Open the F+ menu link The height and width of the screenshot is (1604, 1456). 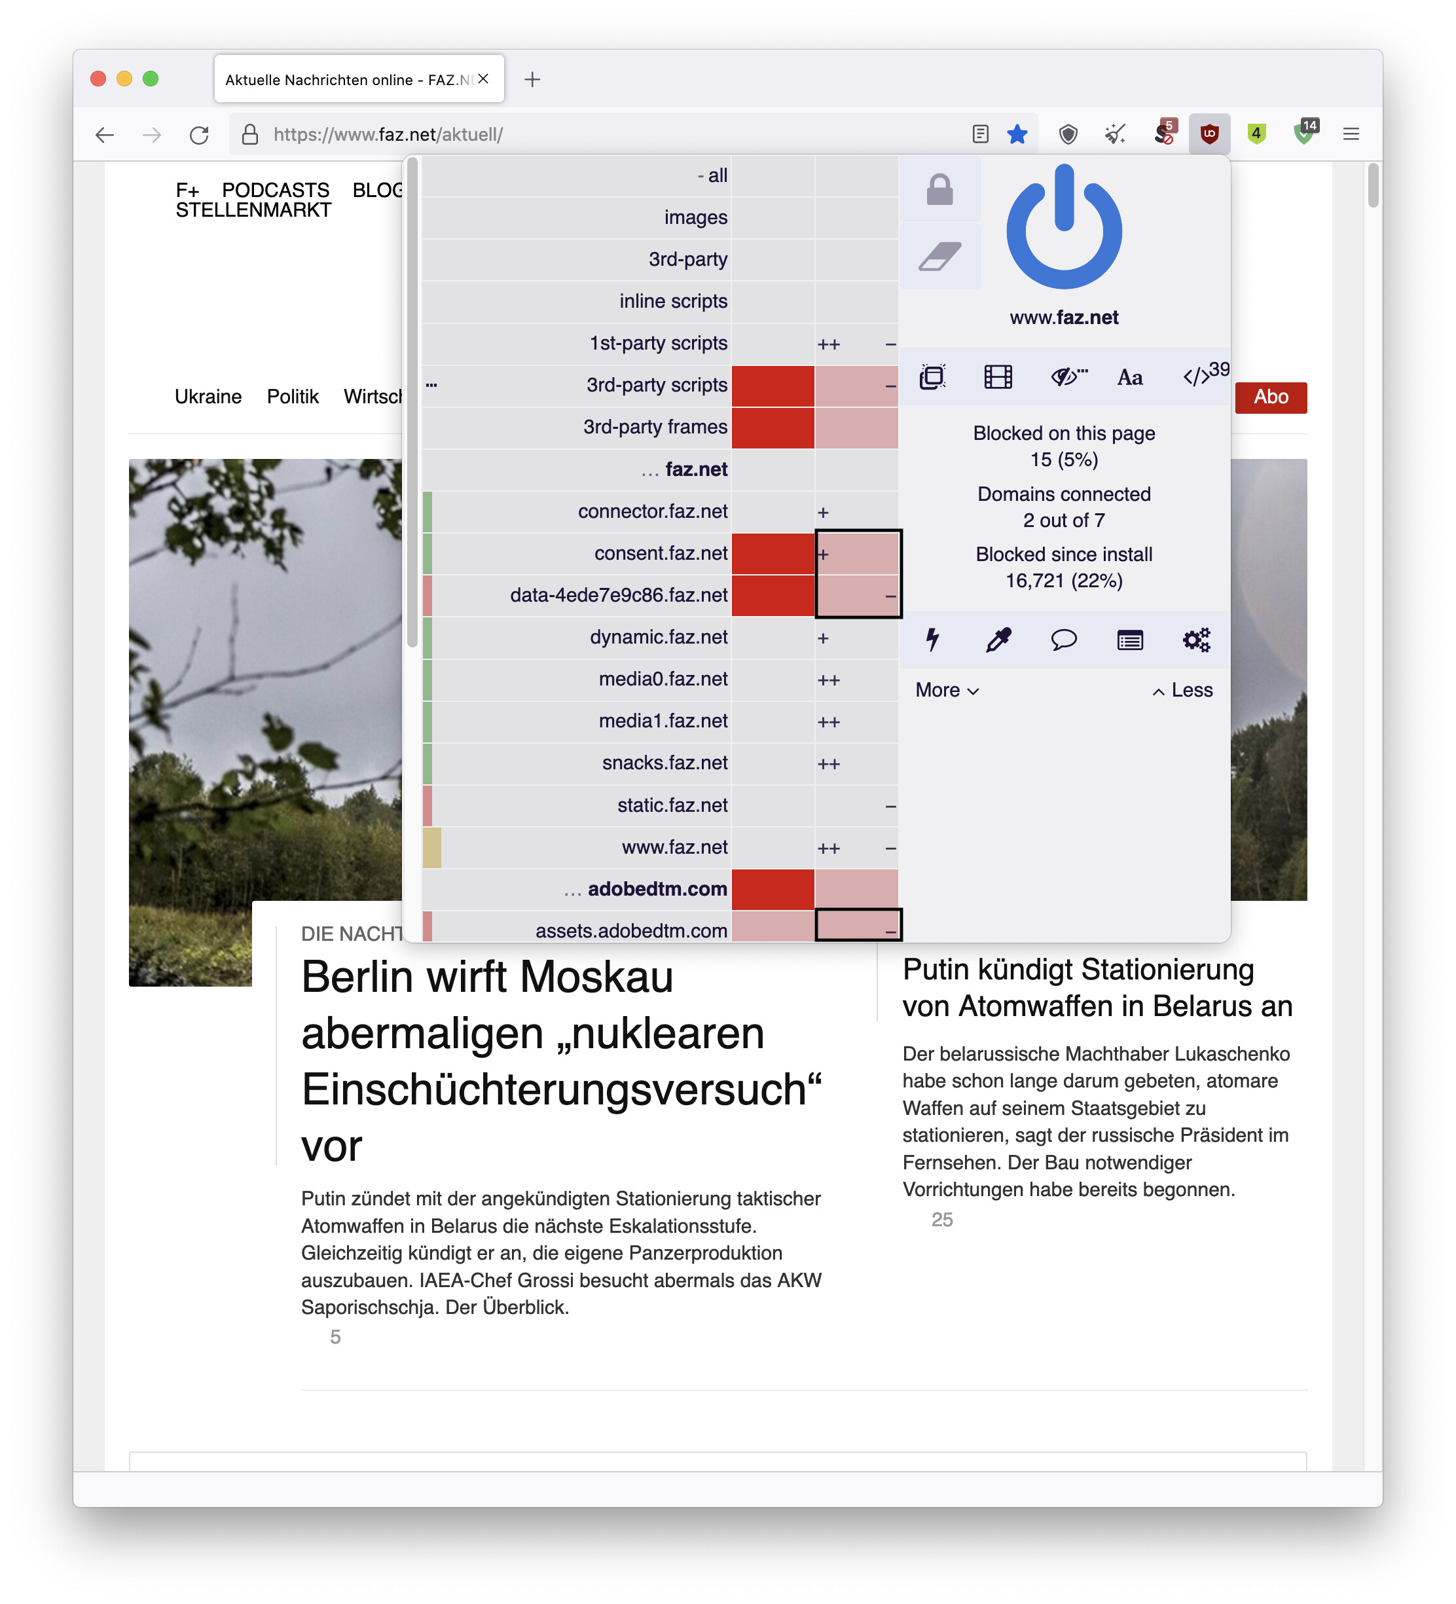(x=187, y=190)
